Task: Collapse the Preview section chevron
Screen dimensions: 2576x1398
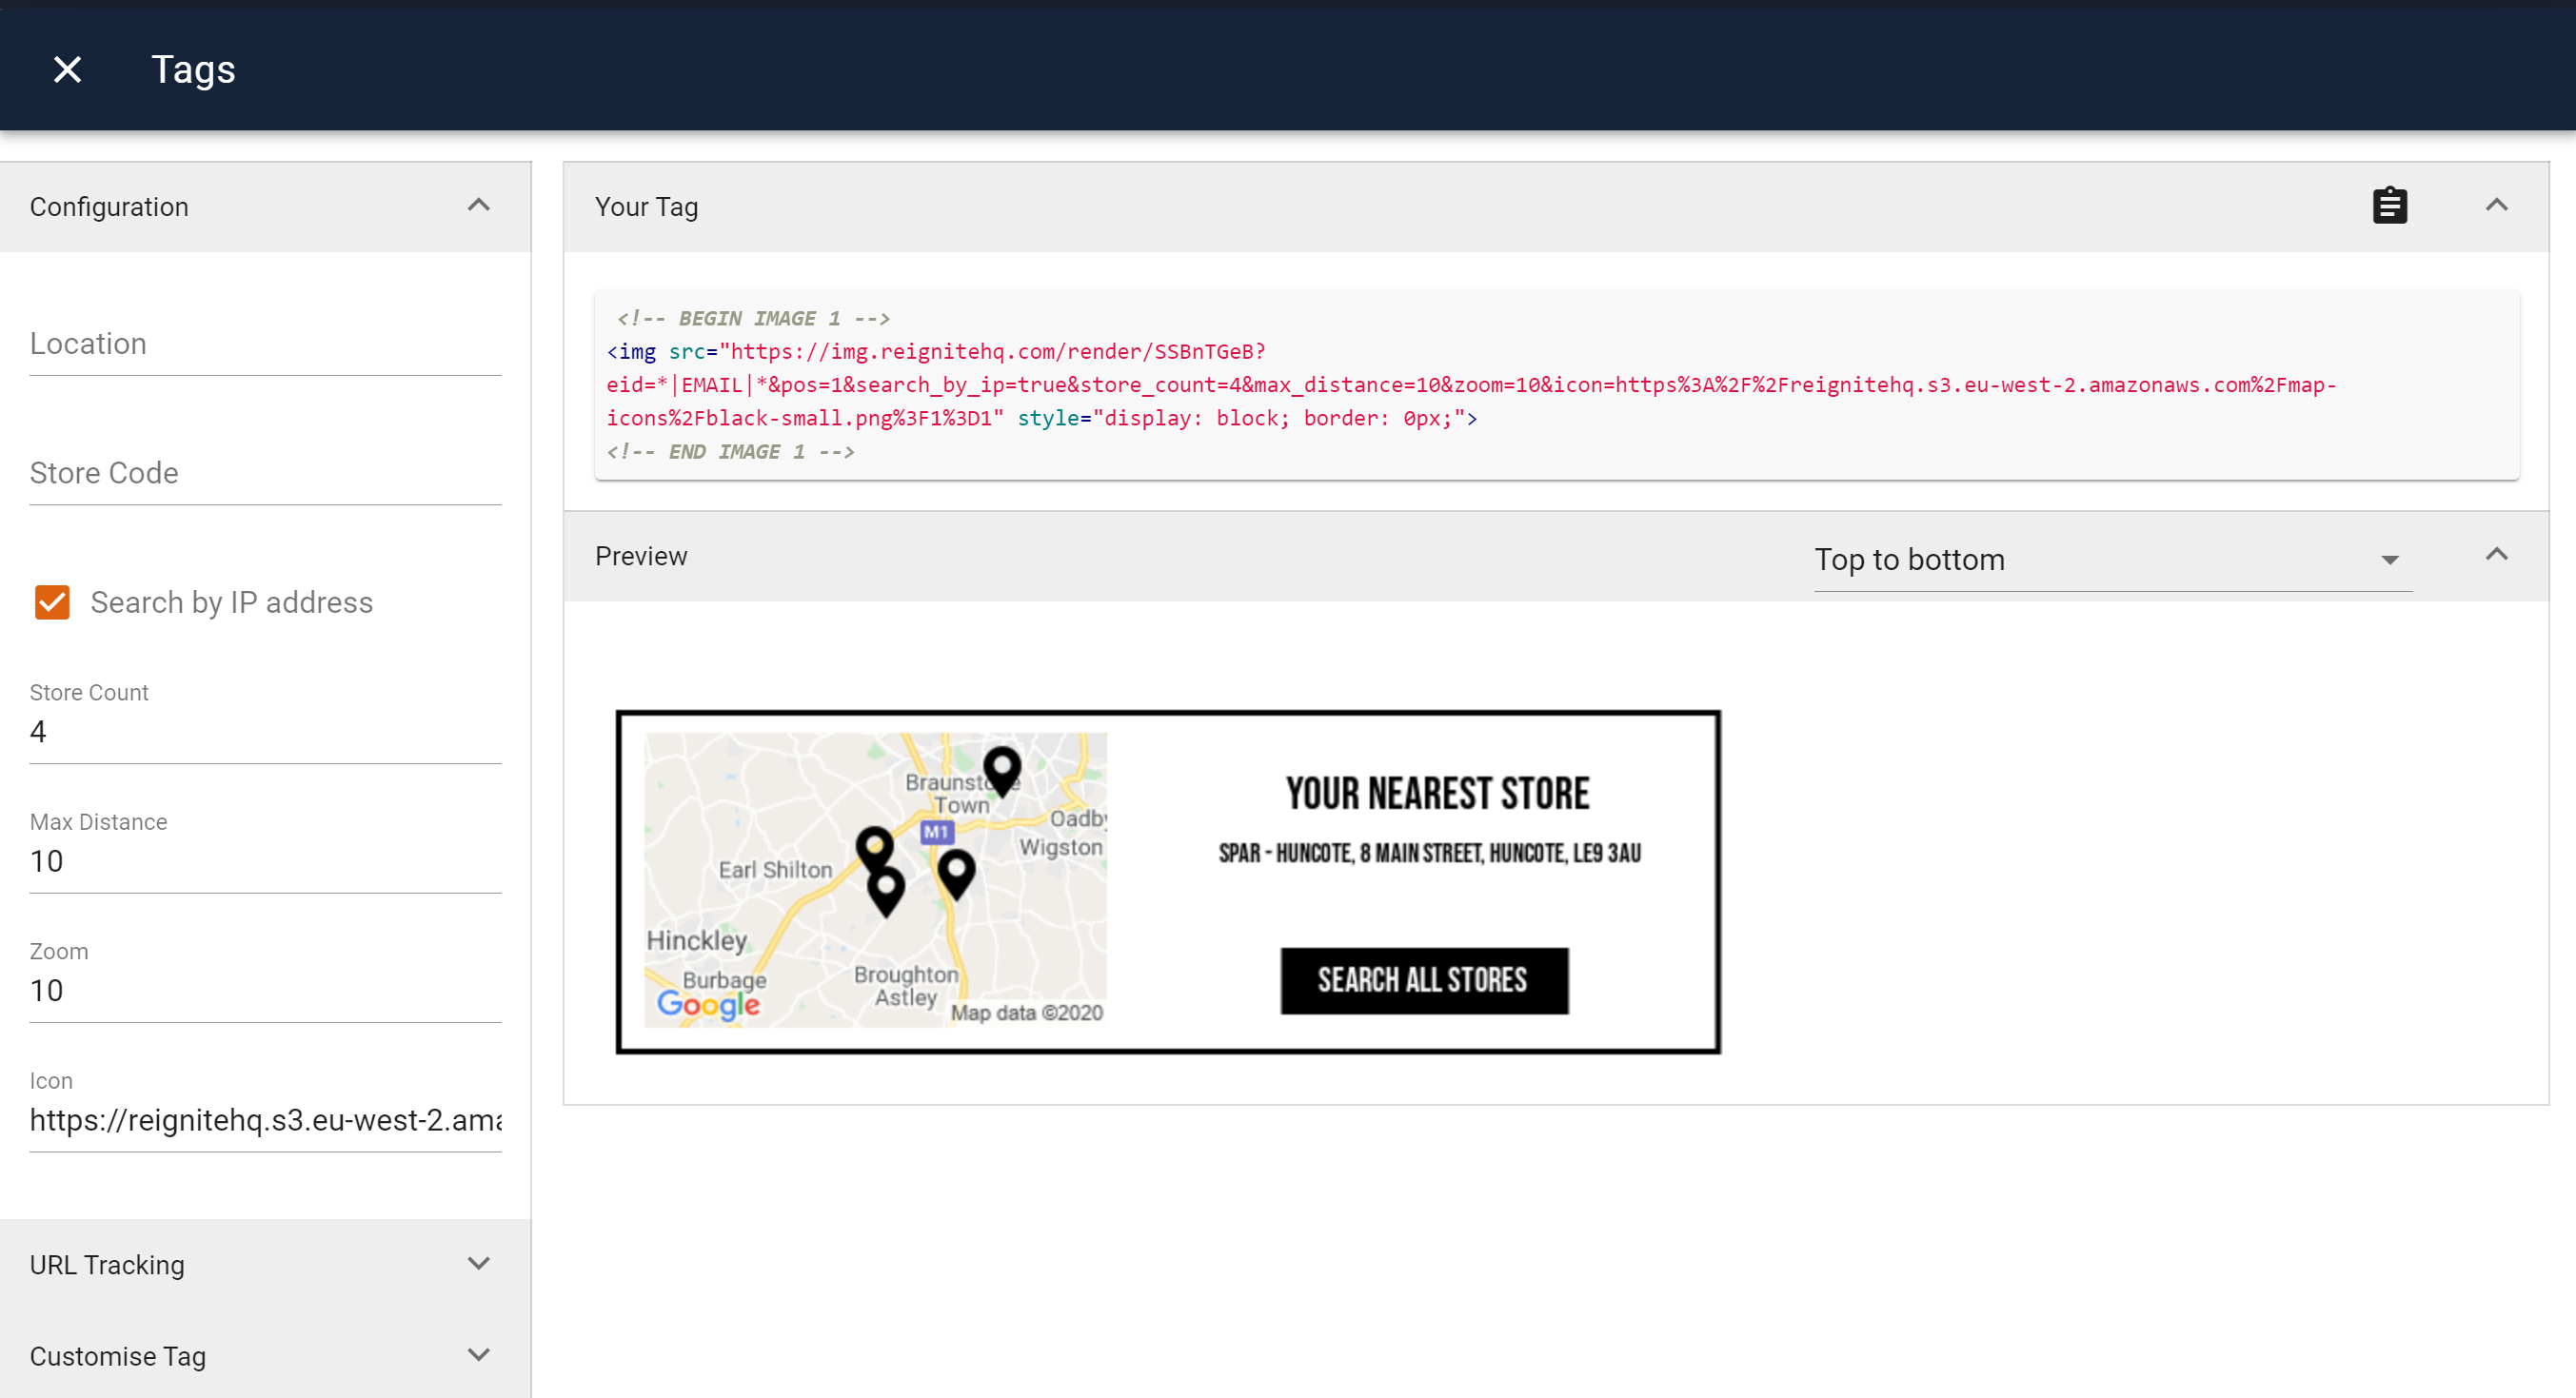Action: coord(2496,555)
